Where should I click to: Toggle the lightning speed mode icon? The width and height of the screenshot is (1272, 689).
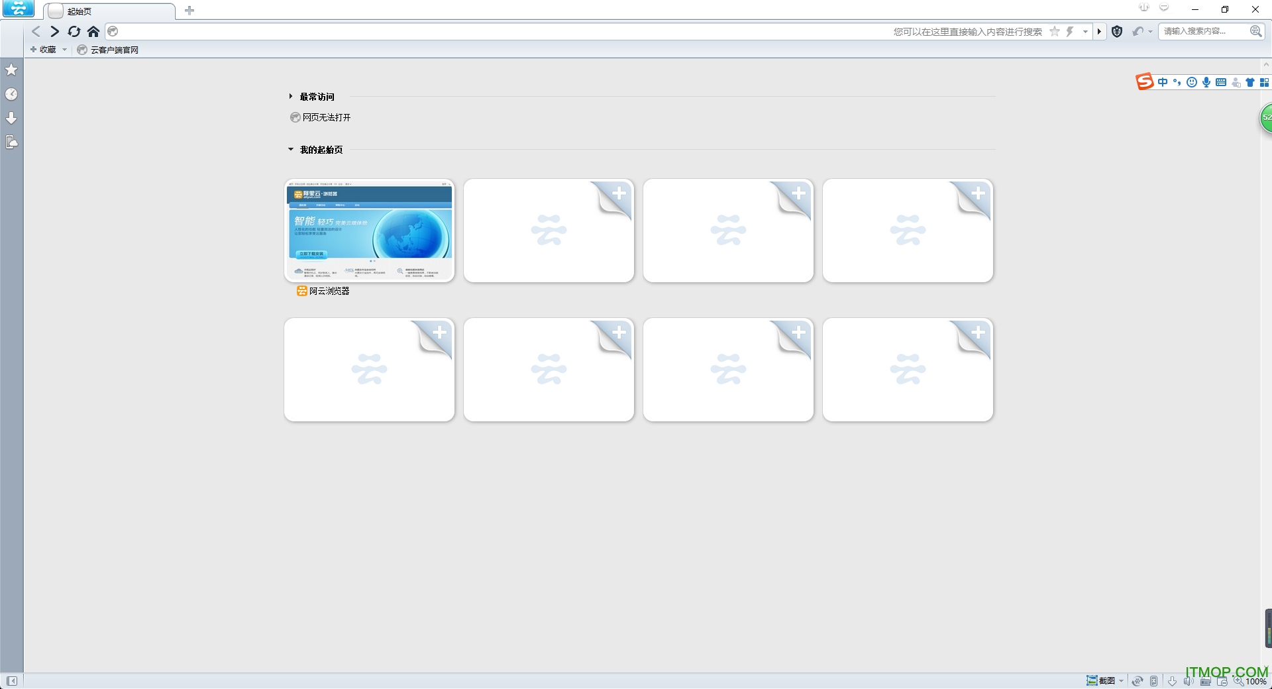(1069, 31)
